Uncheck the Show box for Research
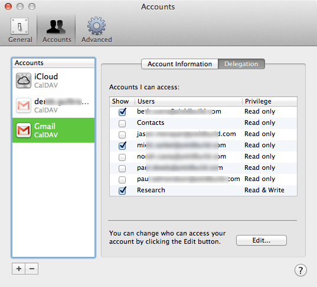The height and width of the screenshot is (287, 317). (x=122, y=191)
